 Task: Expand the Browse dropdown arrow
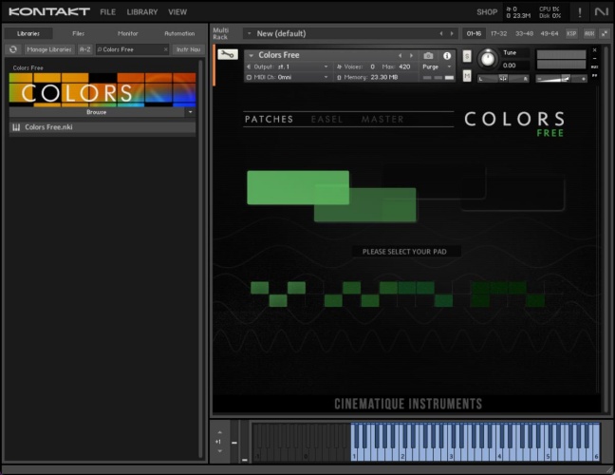pyautogui.click(x=190, y=111)
